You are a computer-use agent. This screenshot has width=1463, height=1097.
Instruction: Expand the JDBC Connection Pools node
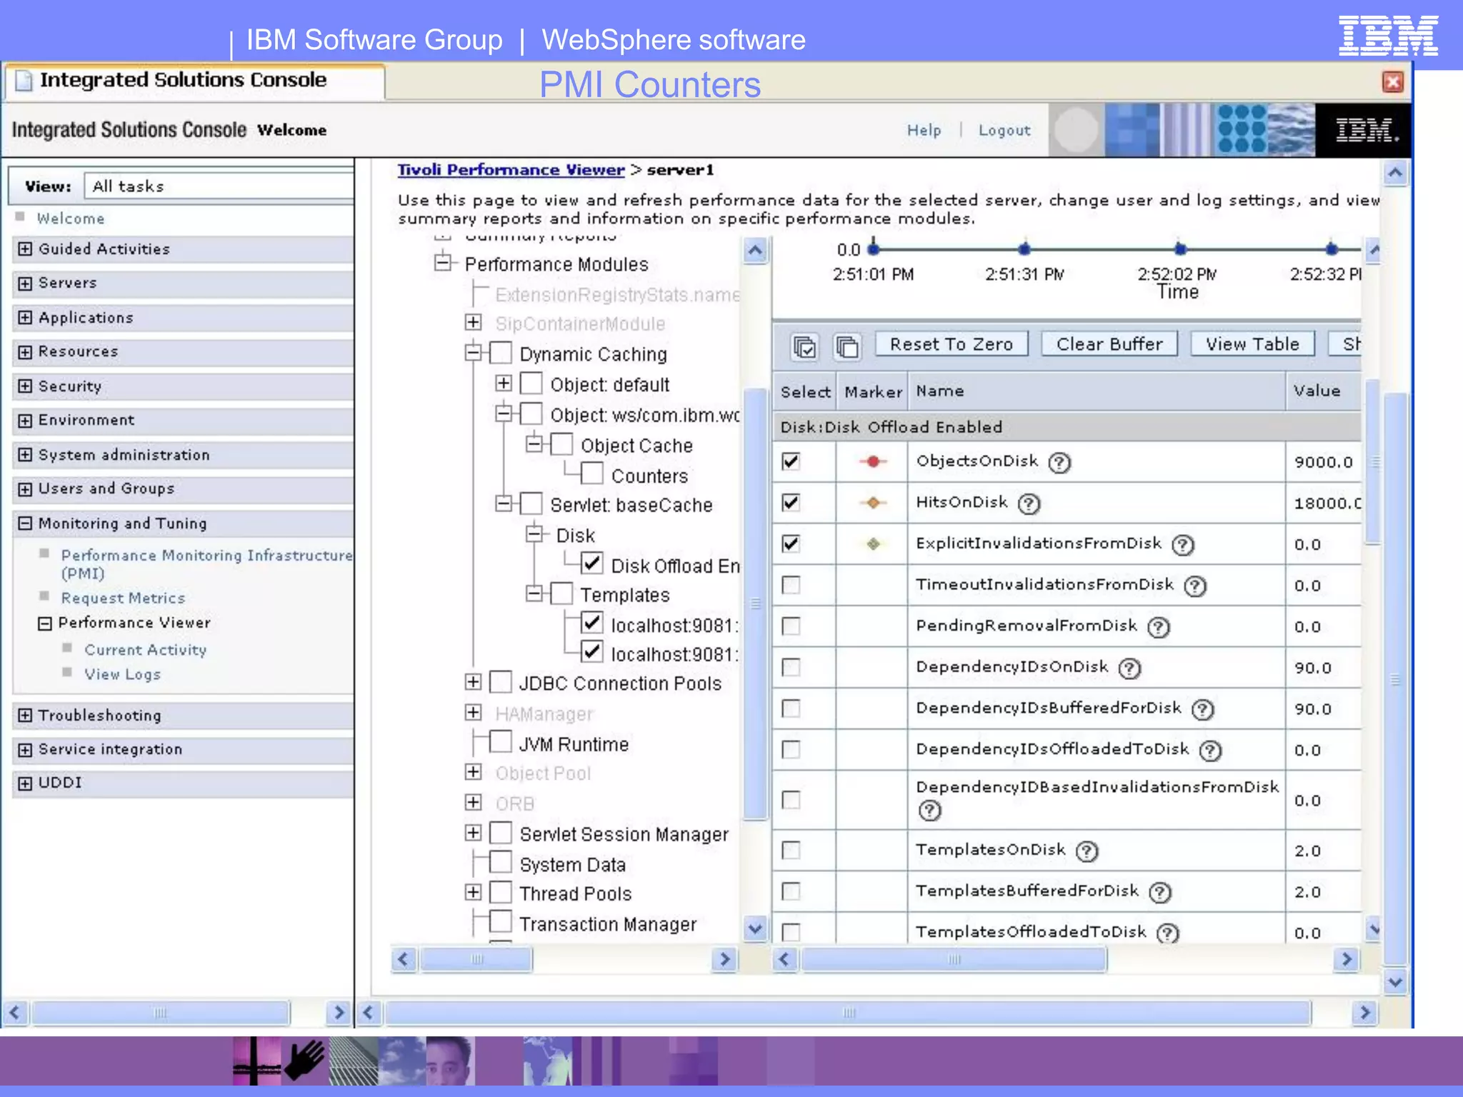click(x=473, y=682)
